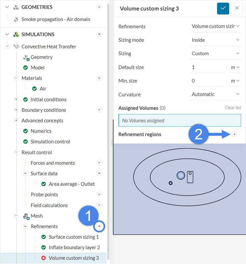The height and width of the screenshot is (264, 246).
Task: Add Forces and moments result control
Action: (x=99, y=163)
